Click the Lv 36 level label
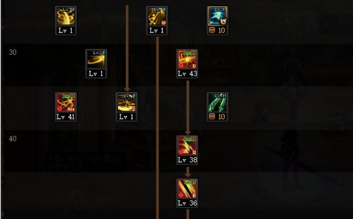This screenshot has width=353, height=219. click(187, 203)
